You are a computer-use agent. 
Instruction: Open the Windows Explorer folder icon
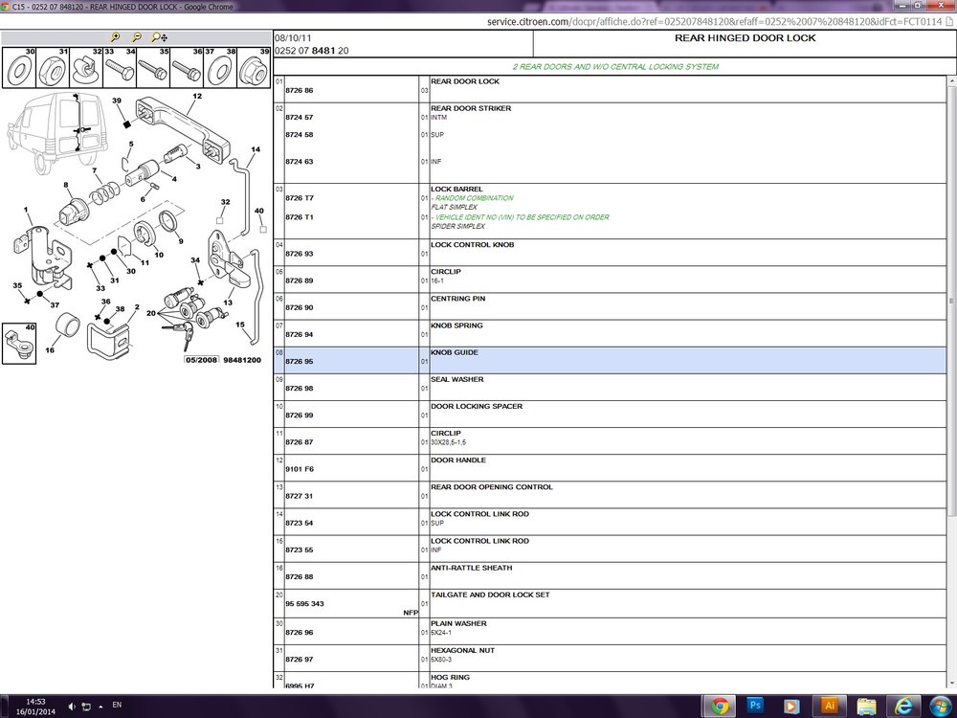coord(866,706)
